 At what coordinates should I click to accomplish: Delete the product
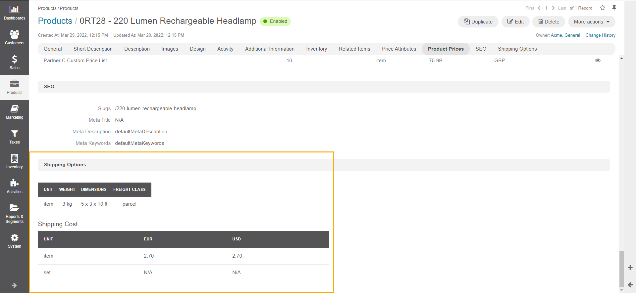coord(549,22)
